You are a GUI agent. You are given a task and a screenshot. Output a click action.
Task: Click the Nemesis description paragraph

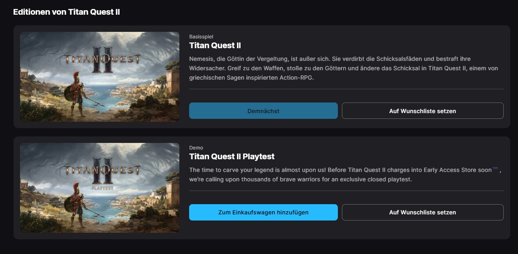[x=343, y=68]
